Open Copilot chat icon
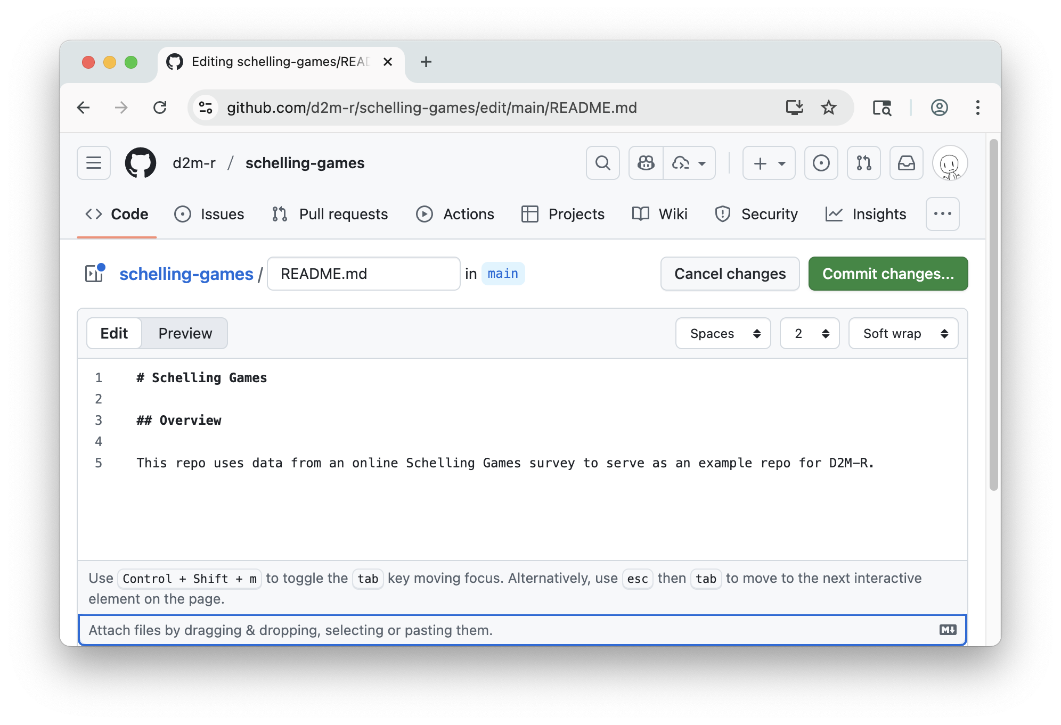The width and height of the screenshot is (1061, 725). tap(646, 163)
